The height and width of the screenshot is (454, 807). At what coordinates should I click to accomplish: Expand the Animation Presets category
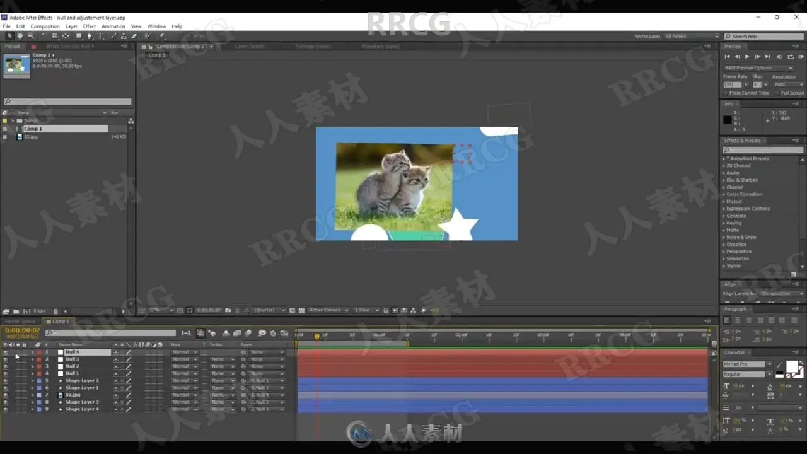click(724, 159)
